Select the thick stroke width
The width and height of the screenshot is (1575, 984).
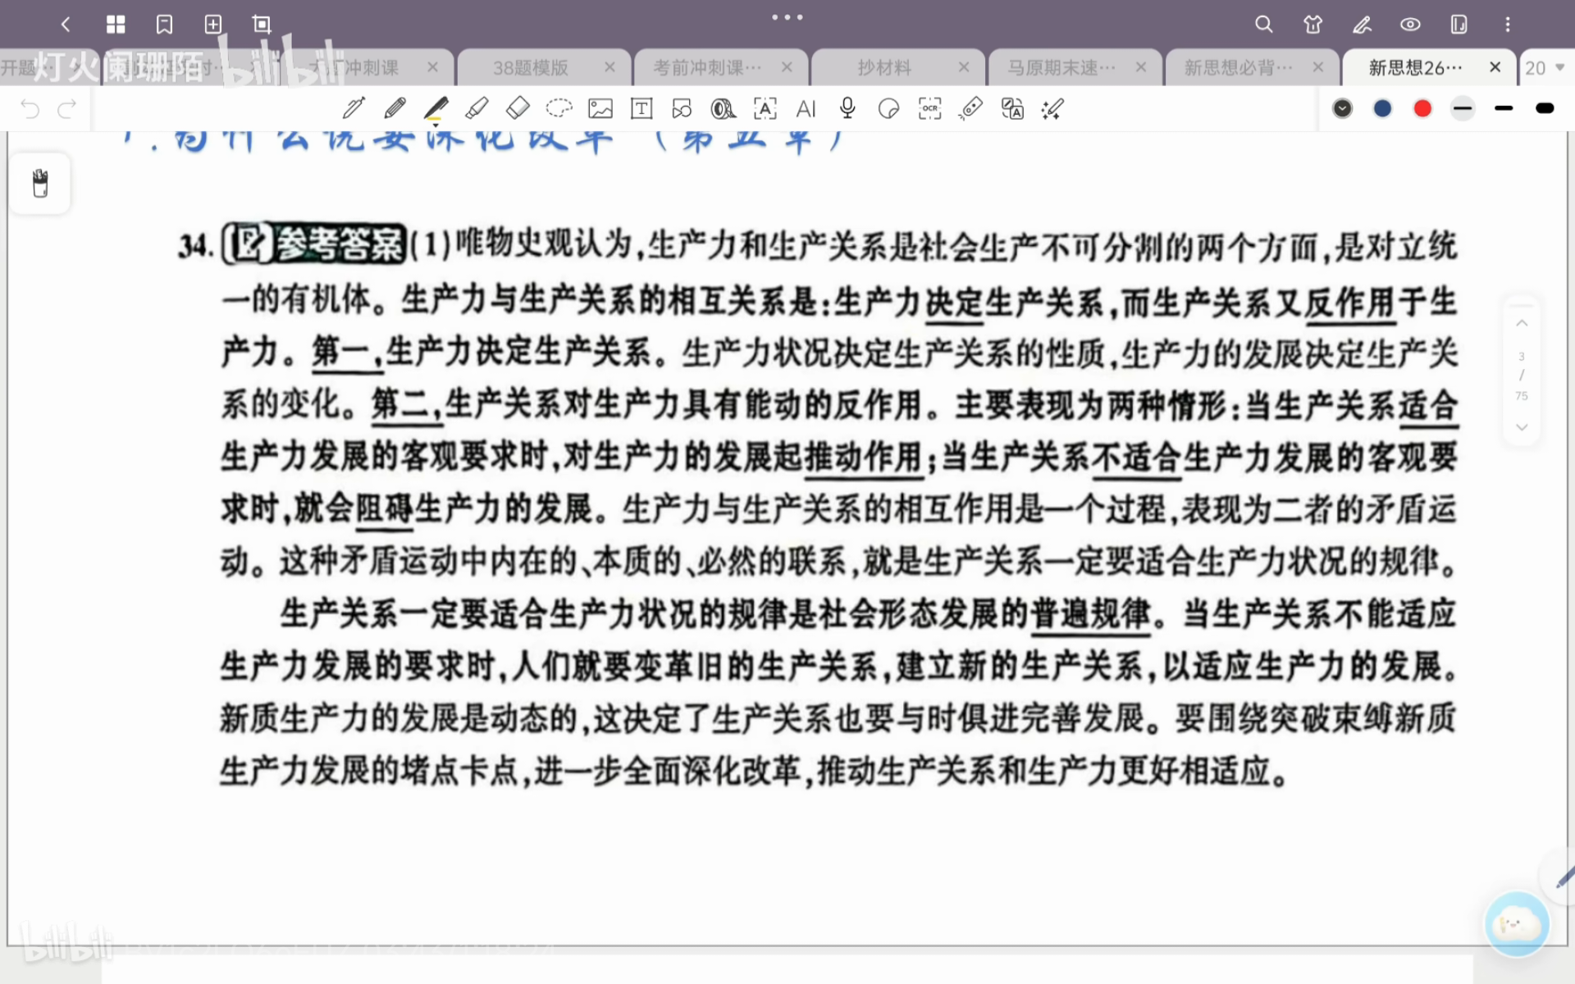(x=1545, y=108)
